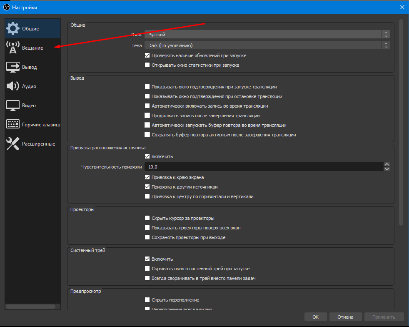
Task: Open the Расширенные tools icon
Action: (13, 144)
